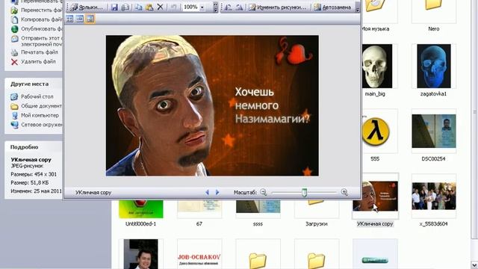Viewport: 478px width, 269px height.
Task: Choose Переместить файл in Explorer task pane
Action: point(41,10)
